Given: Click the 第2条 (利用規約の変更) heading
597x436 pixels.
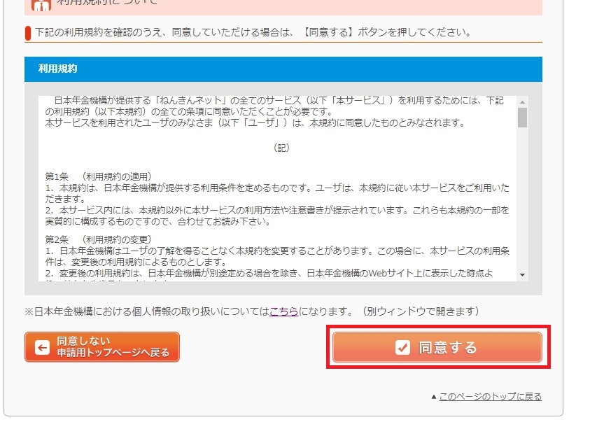Looking at the screenshot, I should pyautogui.click(x=98, y=239).
